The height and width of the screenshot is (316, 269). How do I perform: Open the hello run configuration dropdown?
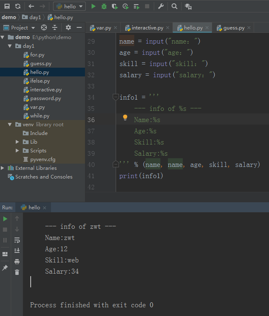click(69, 7)
